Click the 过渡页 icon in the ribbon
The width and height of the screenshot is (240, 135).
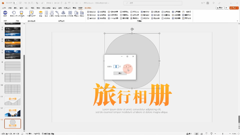tap(52, 13)
